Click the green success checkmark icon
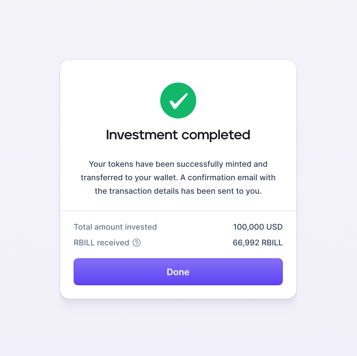 (178, 101)
